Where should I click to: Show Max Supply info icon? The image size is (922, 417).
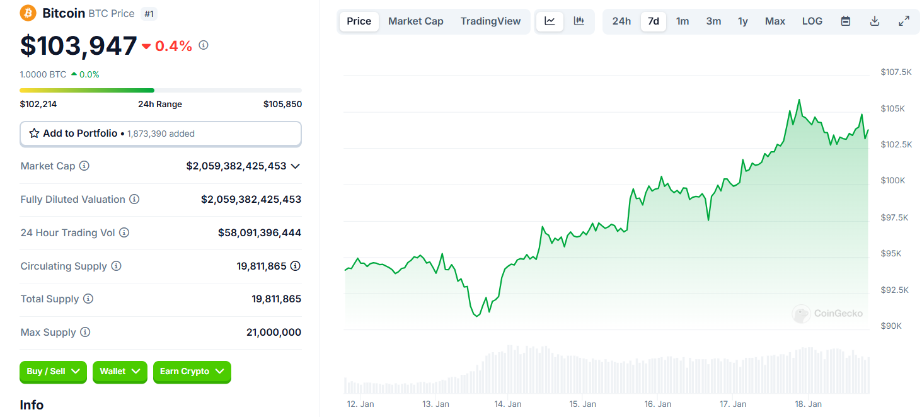point(85,333)
